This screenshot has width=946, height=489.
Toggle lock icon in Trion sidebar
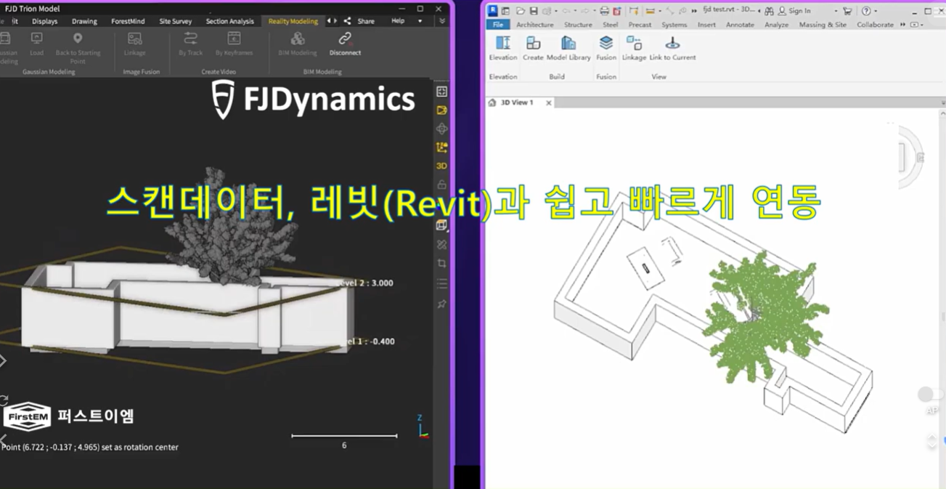[x=441, y=185]
